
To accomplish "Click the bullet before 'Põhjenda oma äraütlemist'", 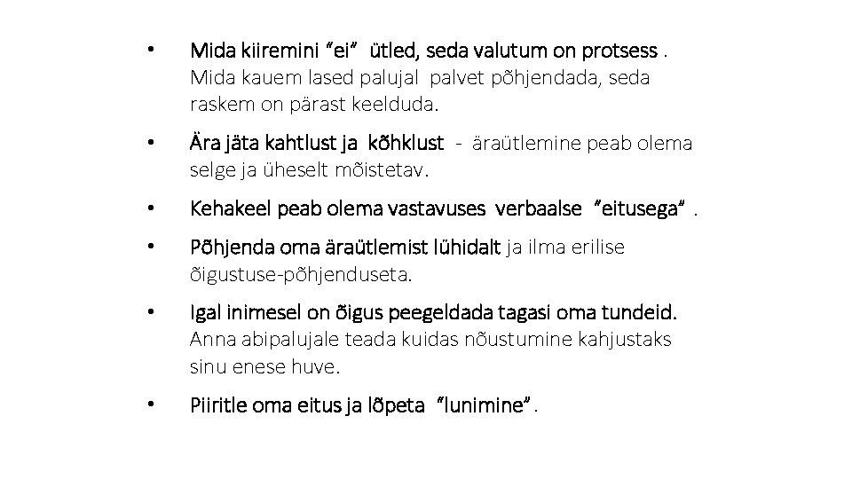I will tap(152, 247).
